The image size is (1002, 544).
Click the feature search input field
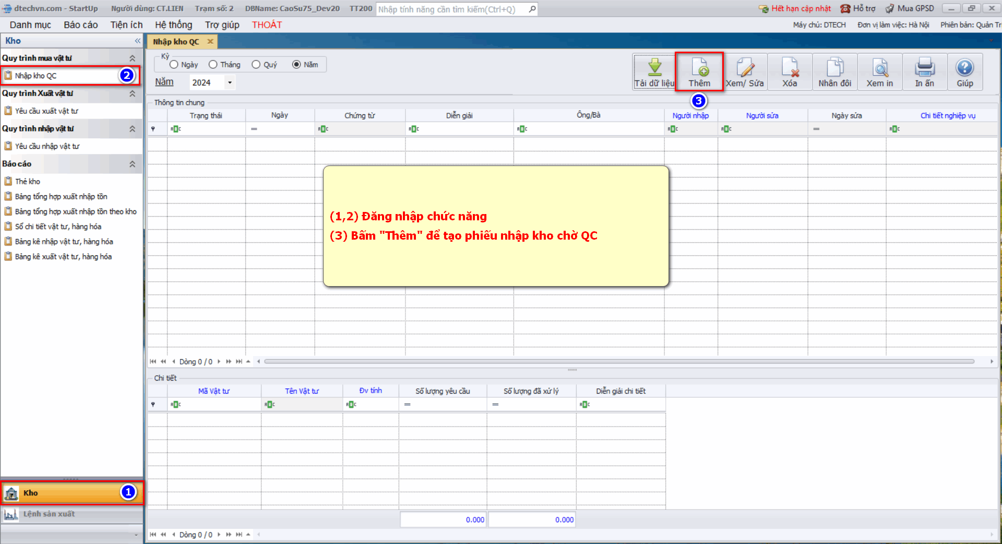[x=452, y=9]
